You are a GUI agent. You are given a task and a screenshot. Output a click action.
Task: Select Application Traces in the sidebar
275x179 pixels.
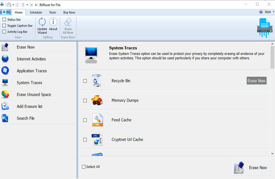38,71
